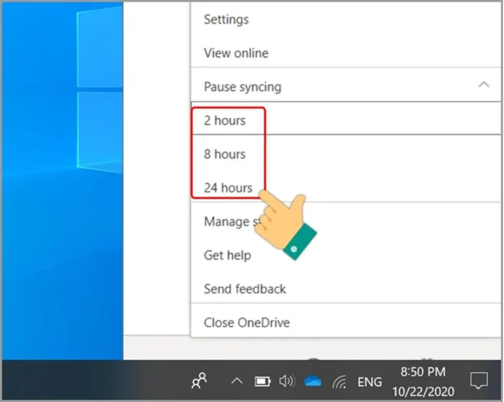Viewport: 504px width, 402px height.
Task: Click the OneDrive cloud tray icon
Action: (313, 381)
